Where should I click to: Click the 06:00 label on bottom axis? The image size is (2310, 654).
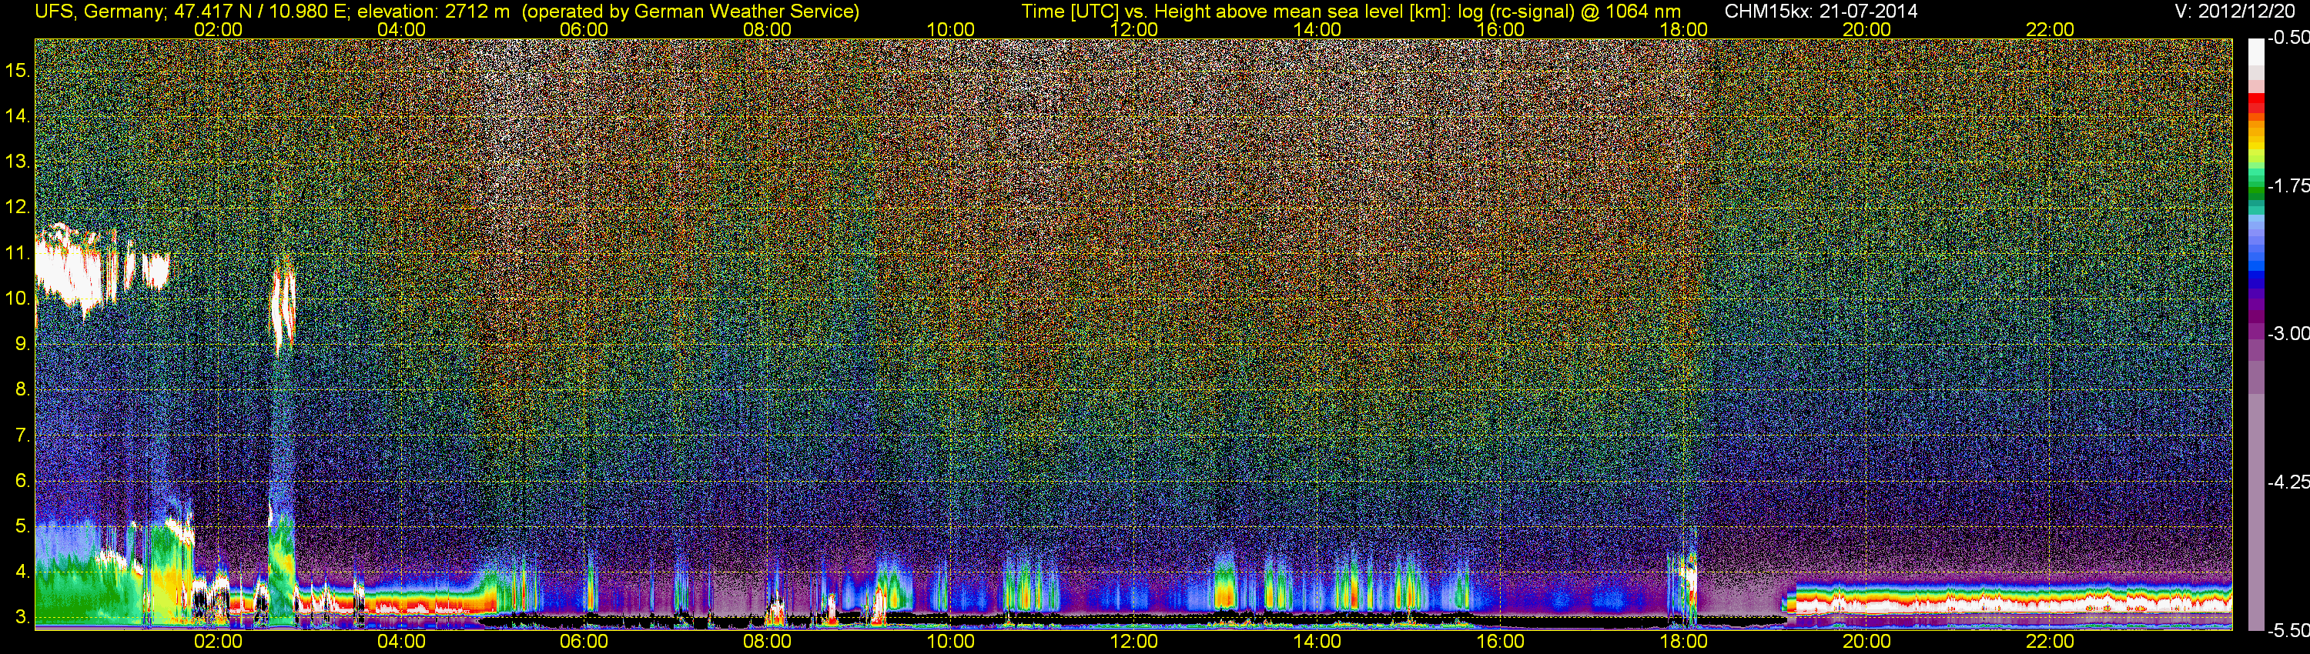584,642
